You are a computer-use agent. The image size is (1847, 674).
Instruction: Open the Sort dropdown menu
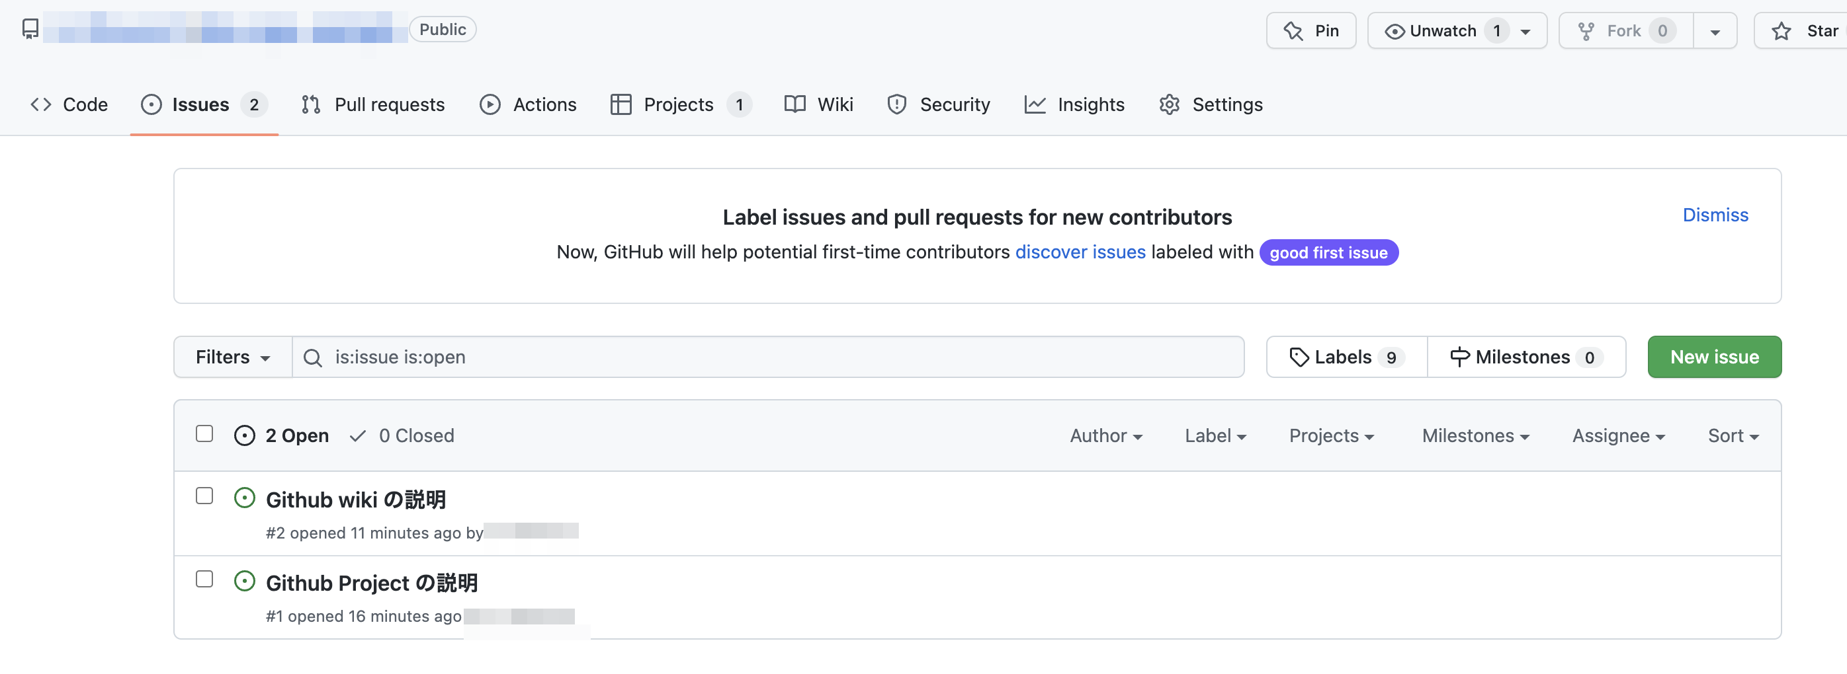pos(1733,435)
